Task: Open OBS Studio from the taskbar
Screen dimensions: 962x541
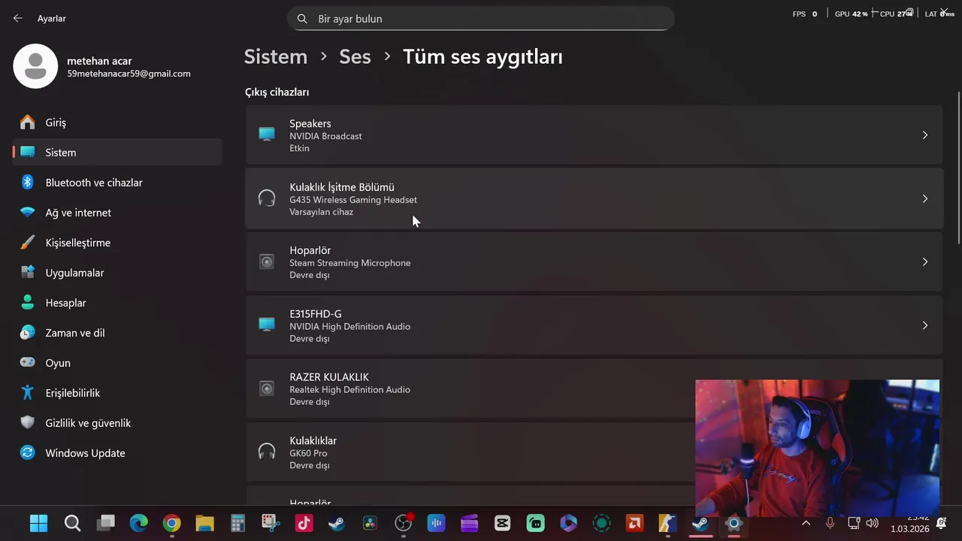Action: tap(404, 523)
